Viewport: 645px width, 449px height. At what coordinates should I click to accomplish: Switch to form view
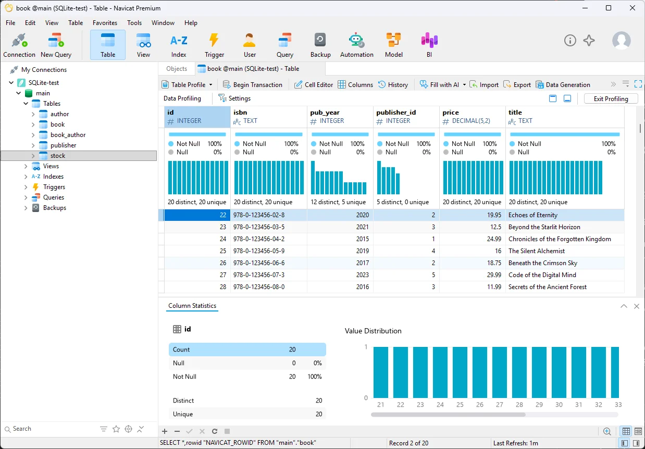[x=638, y=431]
